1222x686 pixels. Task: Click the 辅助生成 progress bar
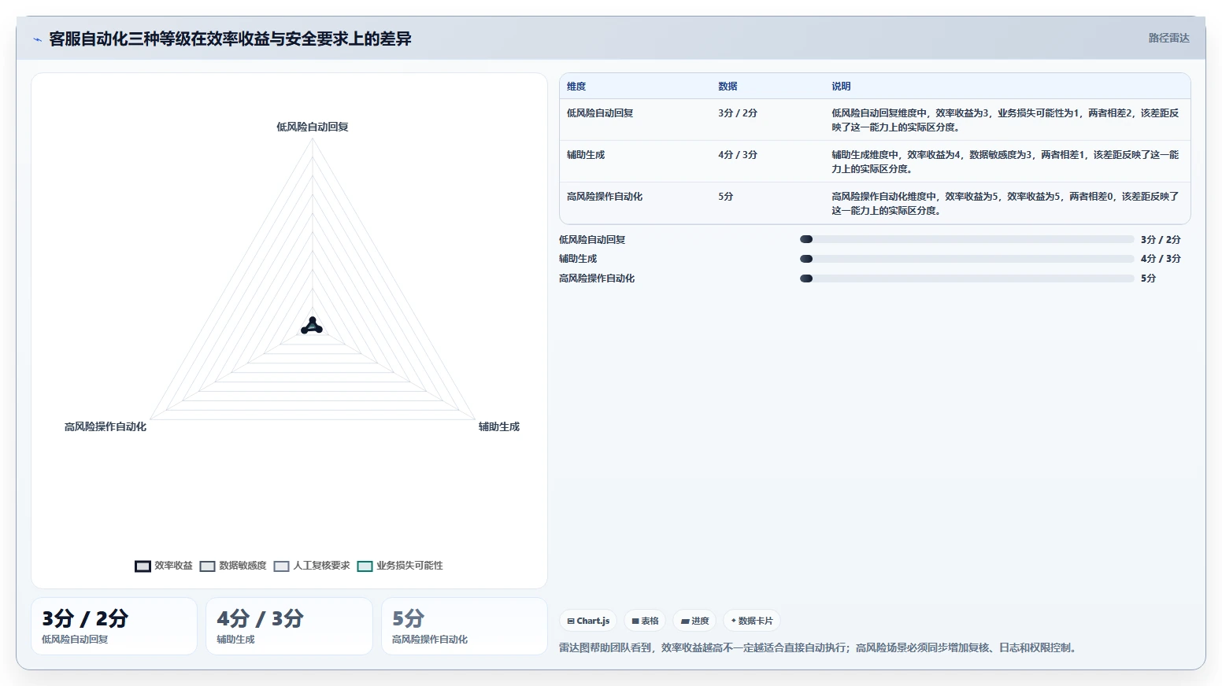tap(967, 259)
